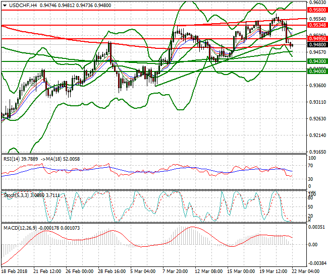Select the red 0.95800 price level label
This screenshot has width=328, height=277.
[317, 10]
